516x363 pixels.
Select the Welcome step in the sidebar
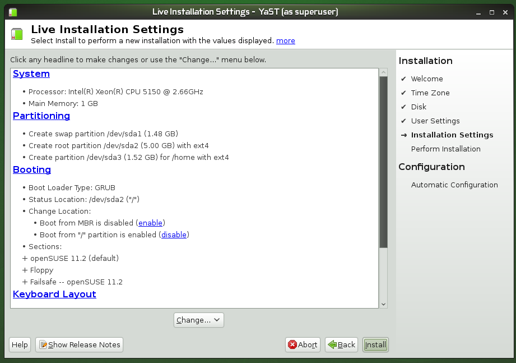(x=427, y=79)
